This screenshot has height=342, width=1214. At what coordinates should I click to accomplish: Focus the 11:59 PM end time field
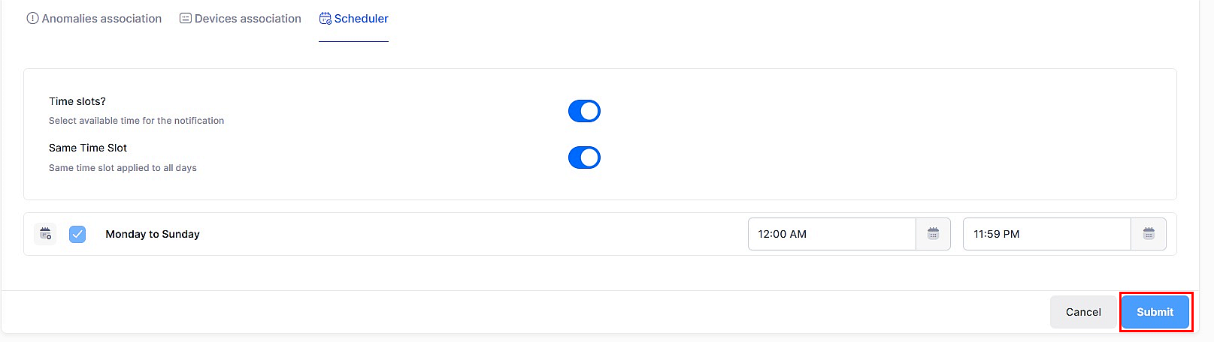click(x=1046, y=234)
